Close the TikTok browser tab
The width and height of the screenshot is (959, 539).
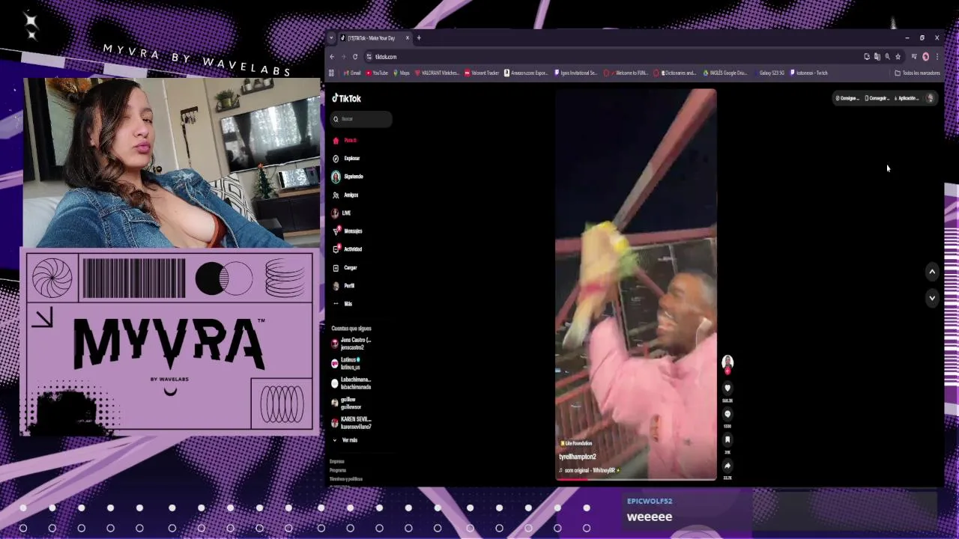[408, 38]
